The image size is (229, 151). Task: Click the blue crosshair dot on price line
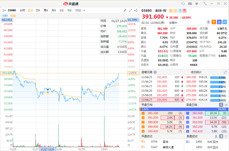(x=48, y=90)
